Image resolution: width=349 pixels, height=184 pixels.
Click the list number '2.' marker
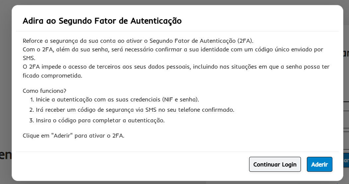pos(32,110)
